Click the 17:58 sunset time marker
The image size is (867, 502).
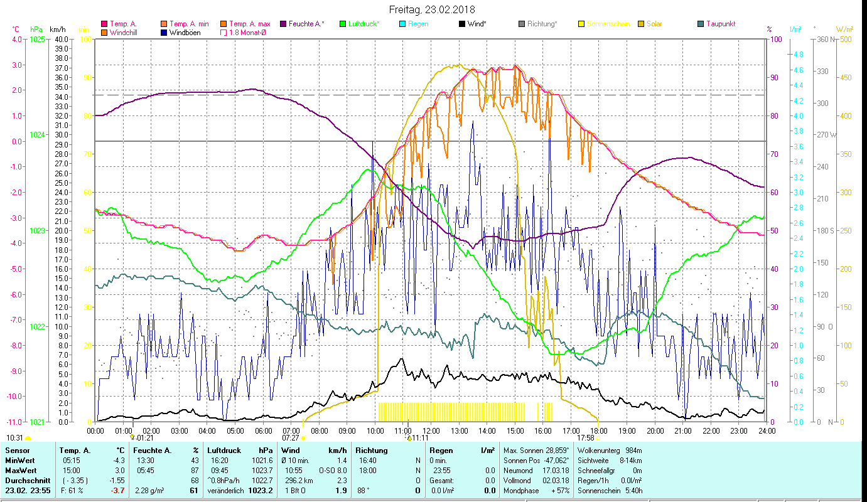point(585,438)
